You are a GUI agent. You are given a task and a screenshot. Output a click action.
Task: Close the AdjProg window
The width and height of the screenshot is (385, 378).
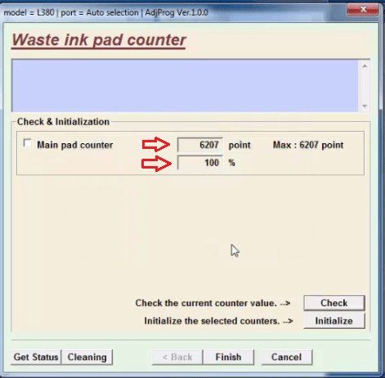click(x=363, y=10)
